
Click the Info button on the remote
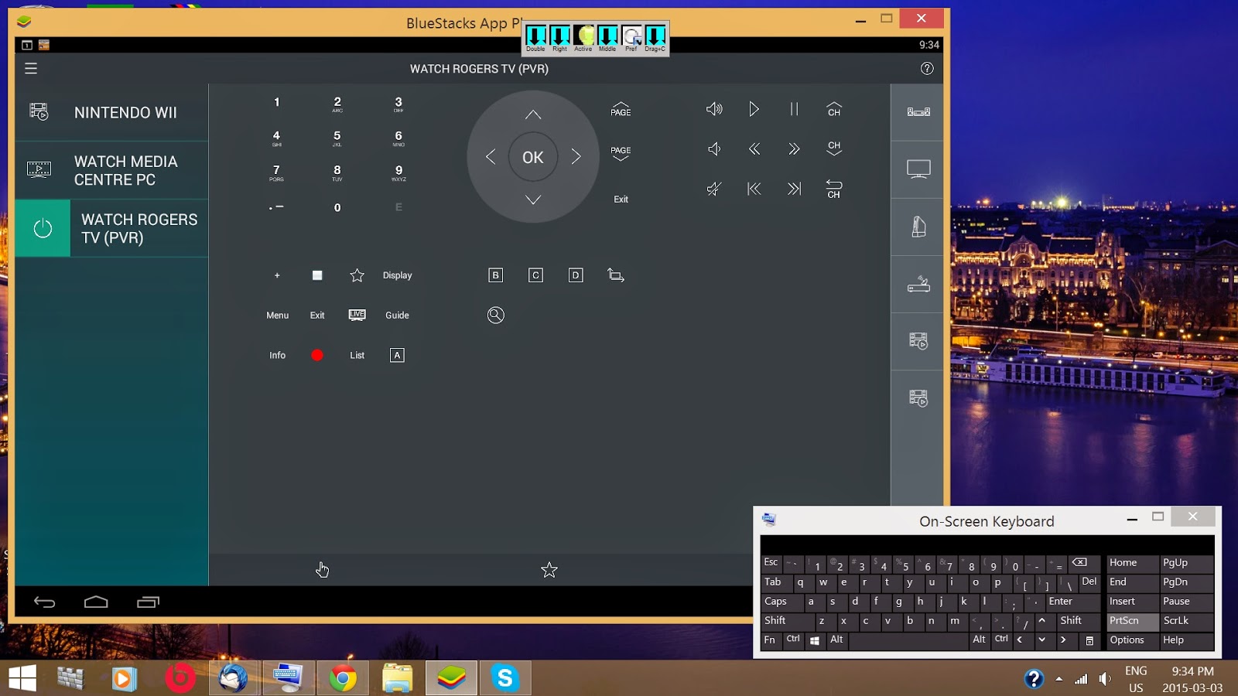277,356
